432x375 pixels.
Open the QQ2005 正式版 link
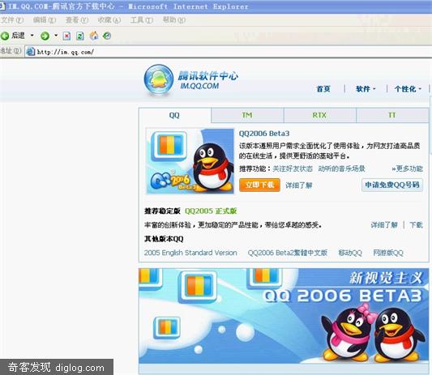(211, 211)
